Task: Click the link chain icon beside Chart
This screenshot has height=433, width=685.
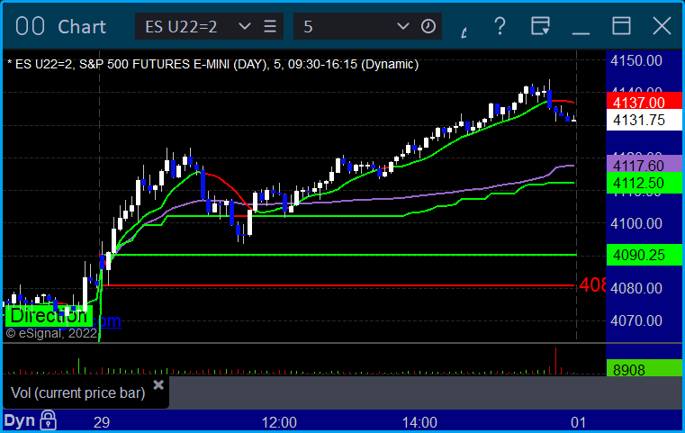Action: tap(30, 26)
